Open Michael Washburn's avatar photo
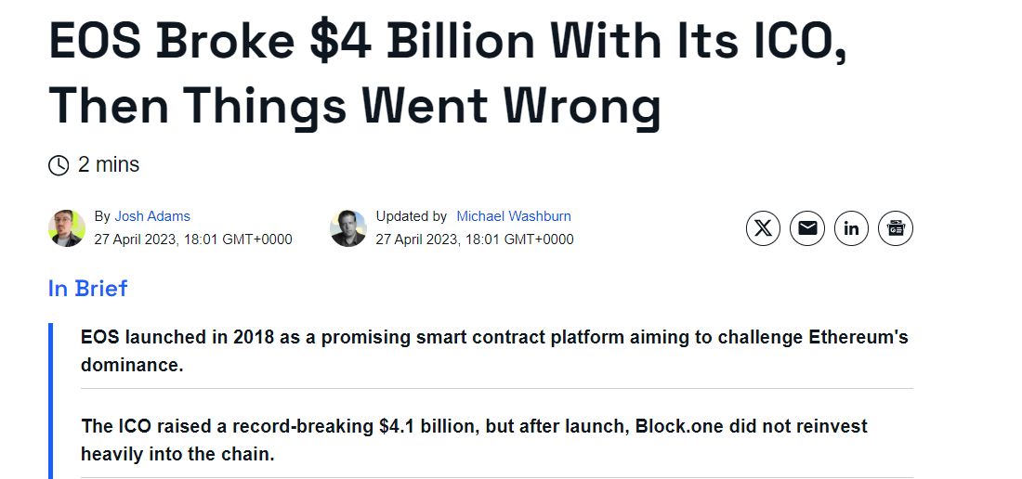Image resolution: width=1022 pixels, height=479 pixels. pos(348,228)
